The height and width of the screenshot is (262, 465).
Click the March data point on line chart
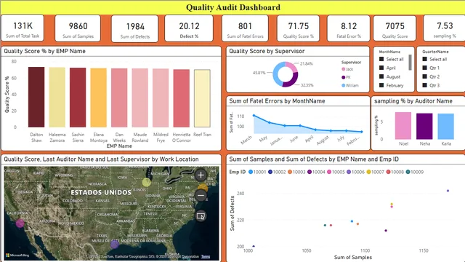coord(254,115)
